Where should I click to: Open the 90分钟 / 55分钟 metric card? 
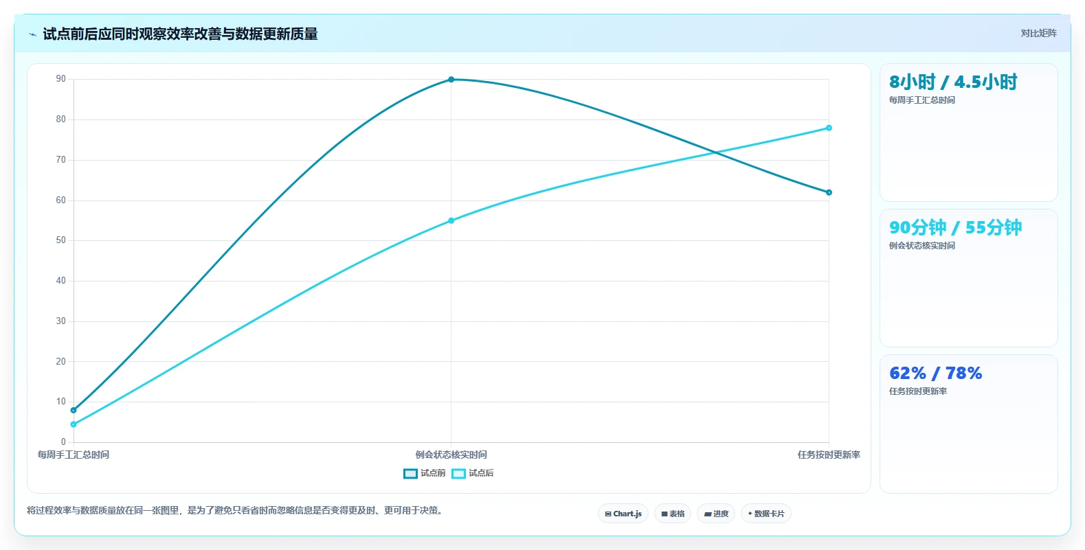point(968,278)
